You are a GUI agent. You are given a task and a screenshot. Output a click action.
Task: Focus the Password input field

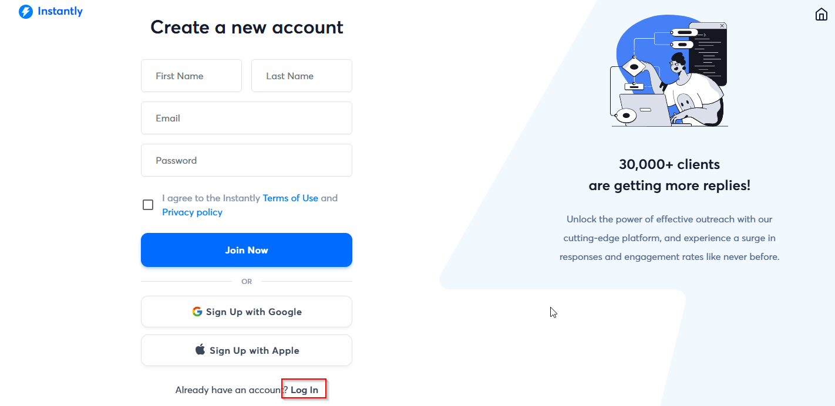[247, 160]
